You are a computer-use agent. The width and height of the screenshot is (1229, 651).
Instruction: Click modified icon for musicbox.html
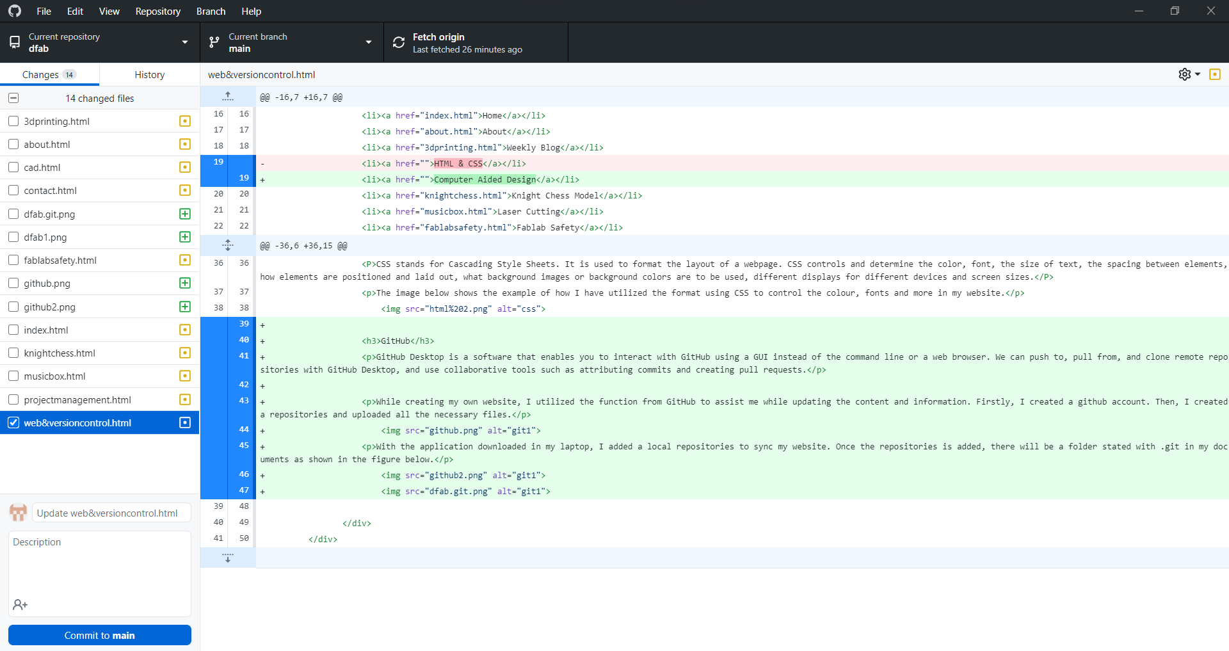[x=185, y=376]
